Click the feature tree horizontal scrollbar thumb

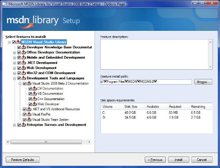[46, 142]
